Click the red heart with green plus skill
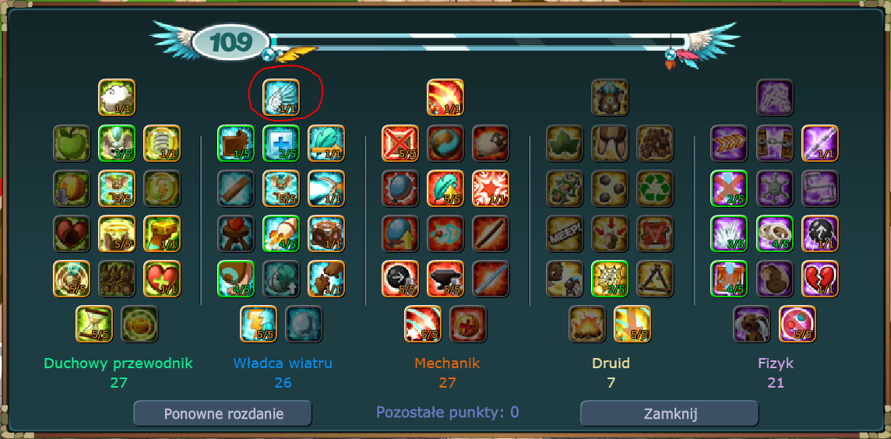 162,279
